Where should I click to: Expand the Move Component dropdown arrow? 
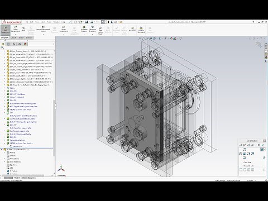click(64, 34)
